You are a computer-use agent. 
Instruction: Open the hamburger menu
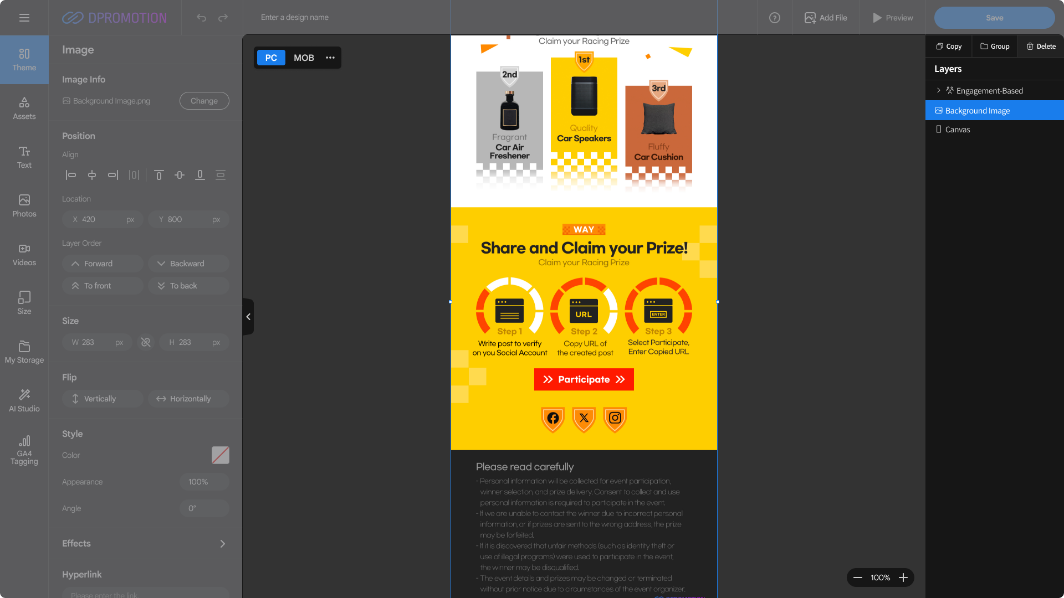point(24,18)
